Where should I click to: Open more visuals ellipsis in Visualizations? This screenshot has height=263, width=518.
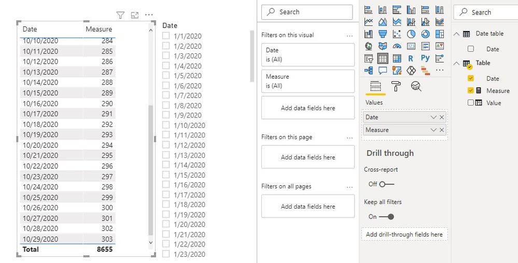pos(439,70)
